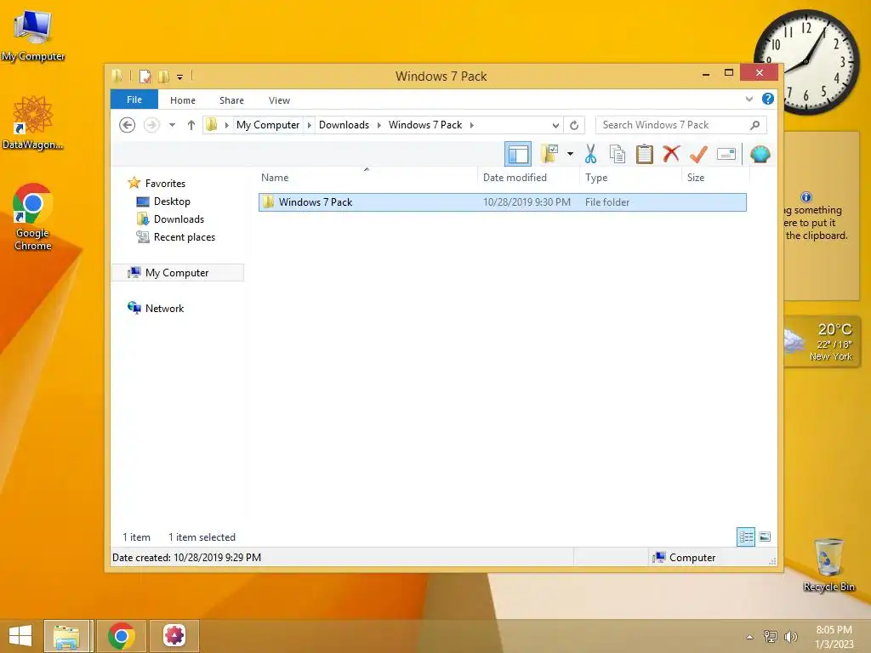Go up one folder level

pos(191,125)
